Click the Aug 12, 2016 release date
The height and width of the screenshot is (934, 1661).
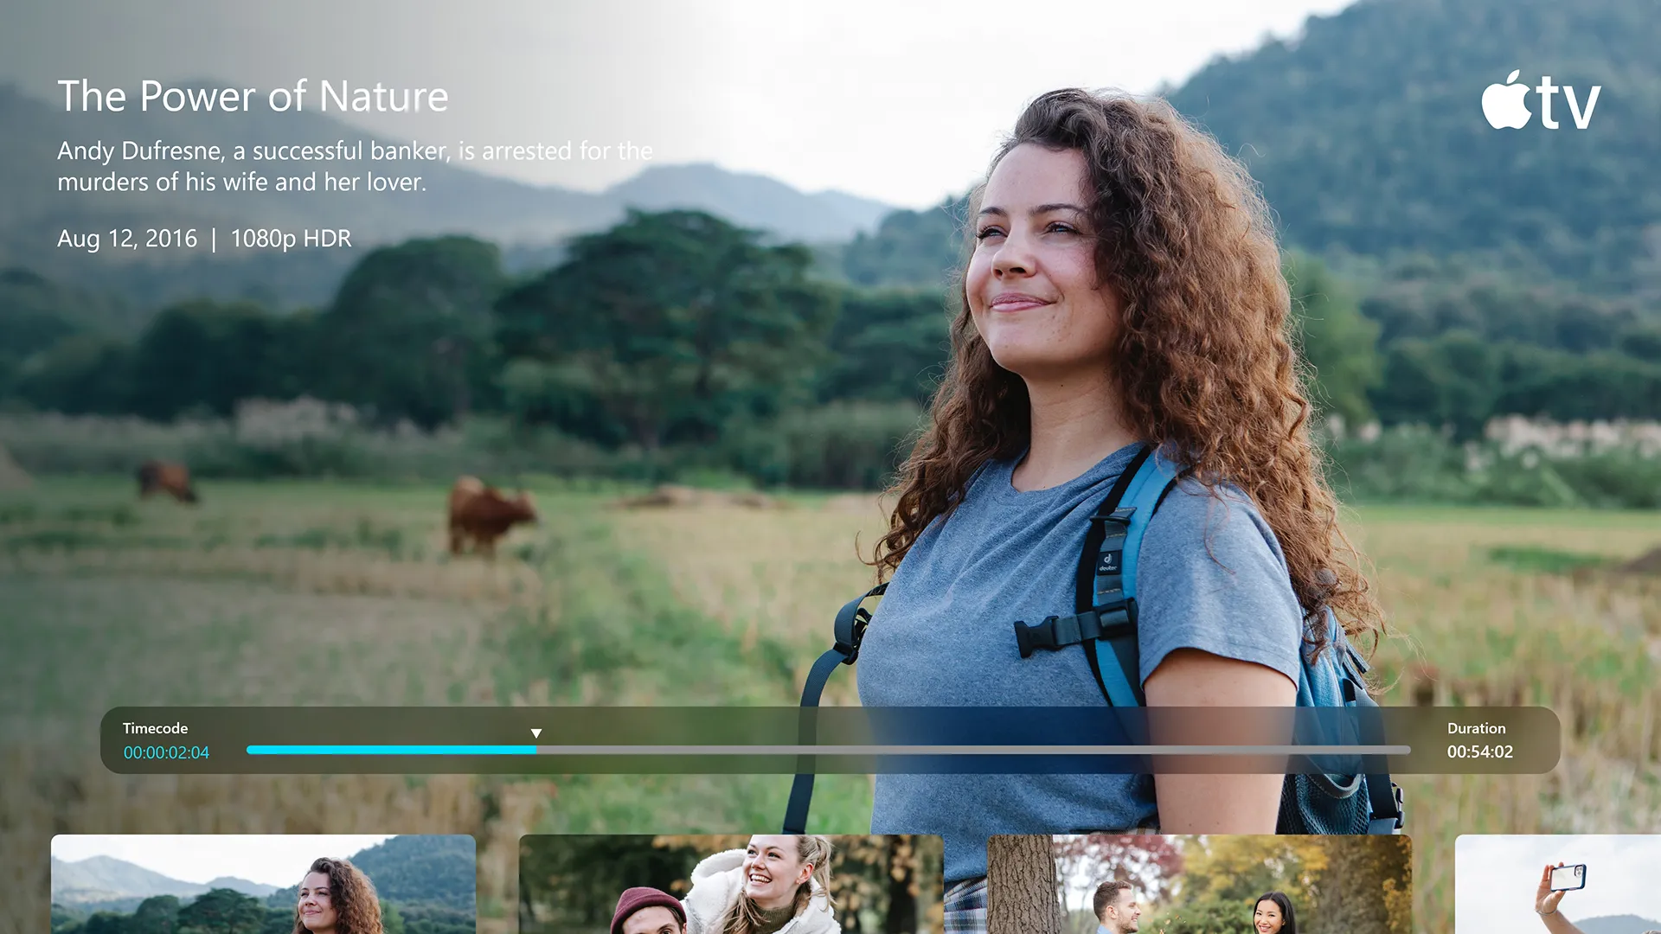click(x=127, y=239)
